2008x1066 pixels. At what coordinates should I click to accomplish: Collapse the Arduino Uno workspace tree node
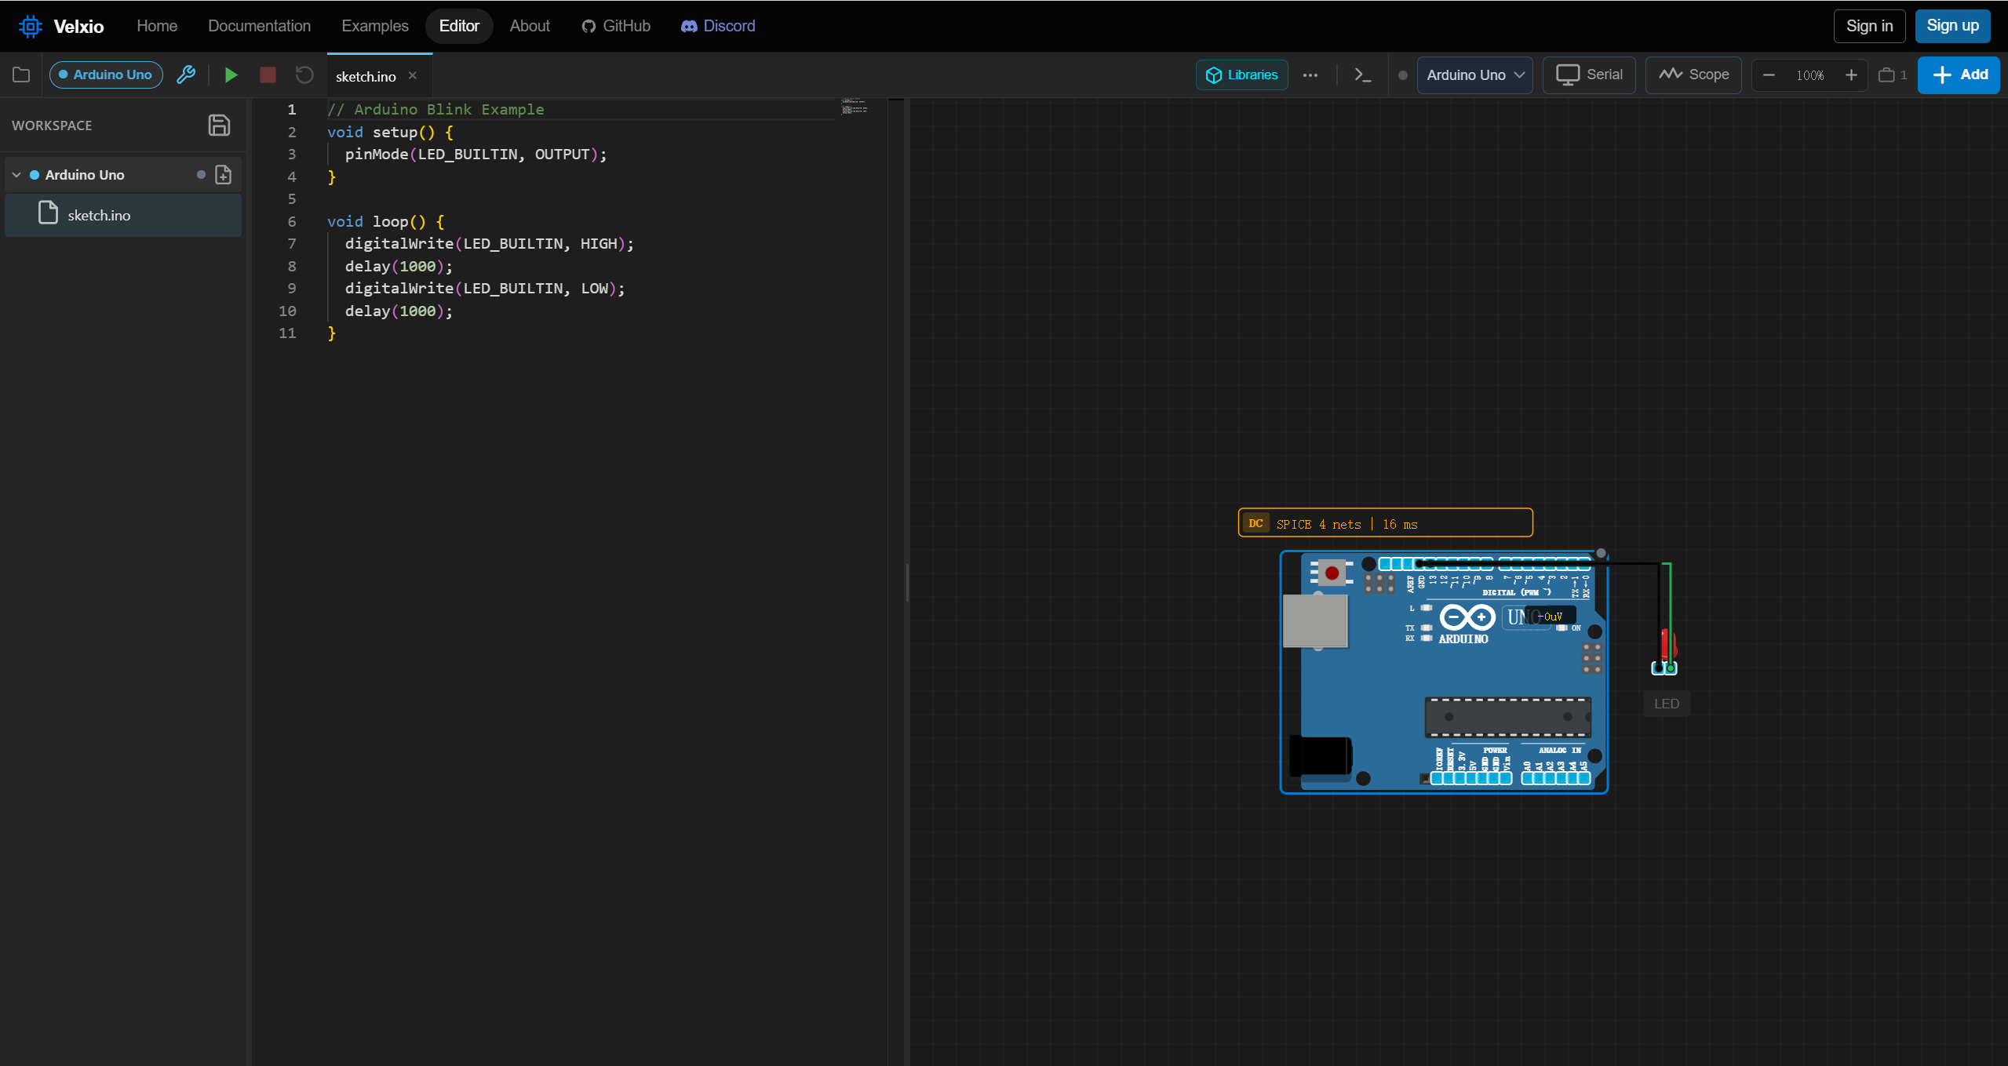(16, 175)
